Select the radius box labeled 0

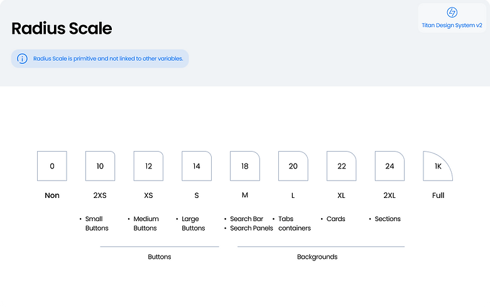pyautogui.click(x=52, y=166)
